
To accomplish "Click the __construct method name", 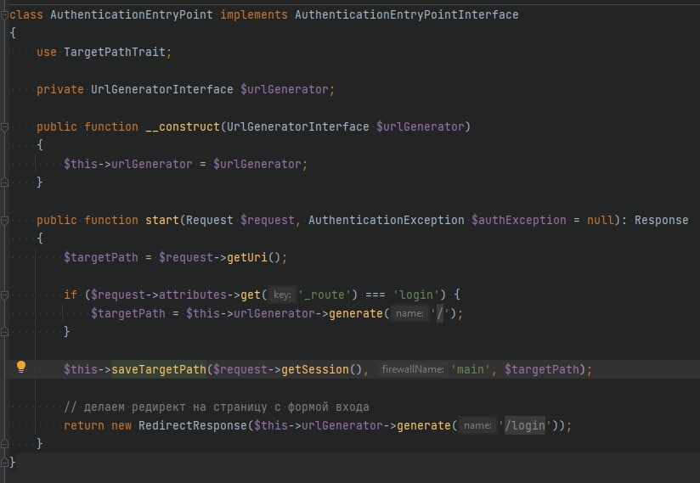I will [183, 127].
